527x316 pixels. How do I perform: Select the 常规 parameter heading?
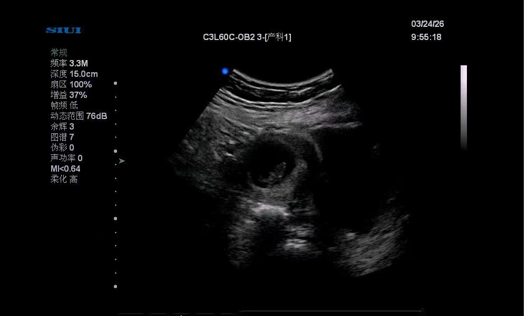pos(58,53)
